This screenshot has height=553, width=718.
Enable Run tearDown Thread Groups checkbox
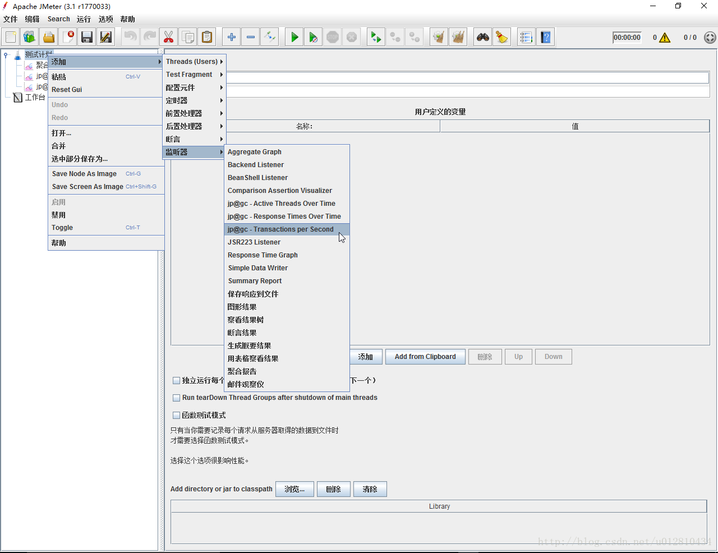coord(176,398)
